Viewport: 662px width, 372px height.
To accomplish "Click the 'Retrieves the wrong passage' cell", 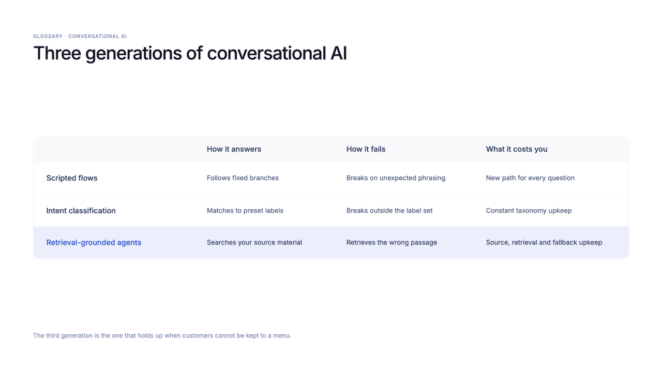I will pos(392,243).
